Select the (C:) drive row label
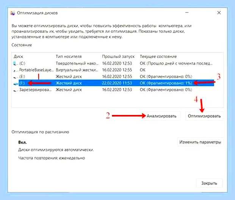 tap(22, 64)
